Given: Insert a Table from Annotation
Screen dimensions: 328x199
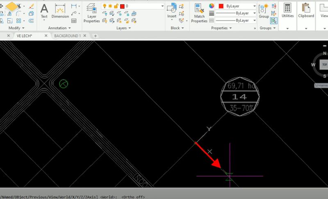Looking at the screenshot, I should (x=74, y=20).
